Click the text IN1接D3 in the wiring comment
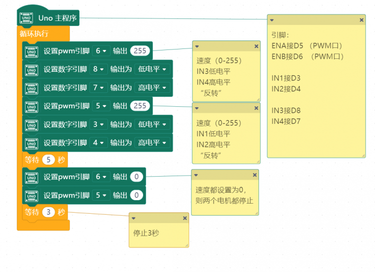Image resolution: width=375 pixels, height=272 pixels. tap(286, 78)
